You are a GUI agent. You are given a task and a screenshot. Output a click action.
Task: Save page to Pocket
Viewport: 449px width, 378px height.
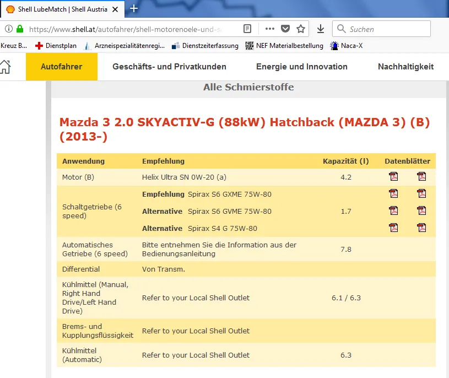[x=285, y=29]
